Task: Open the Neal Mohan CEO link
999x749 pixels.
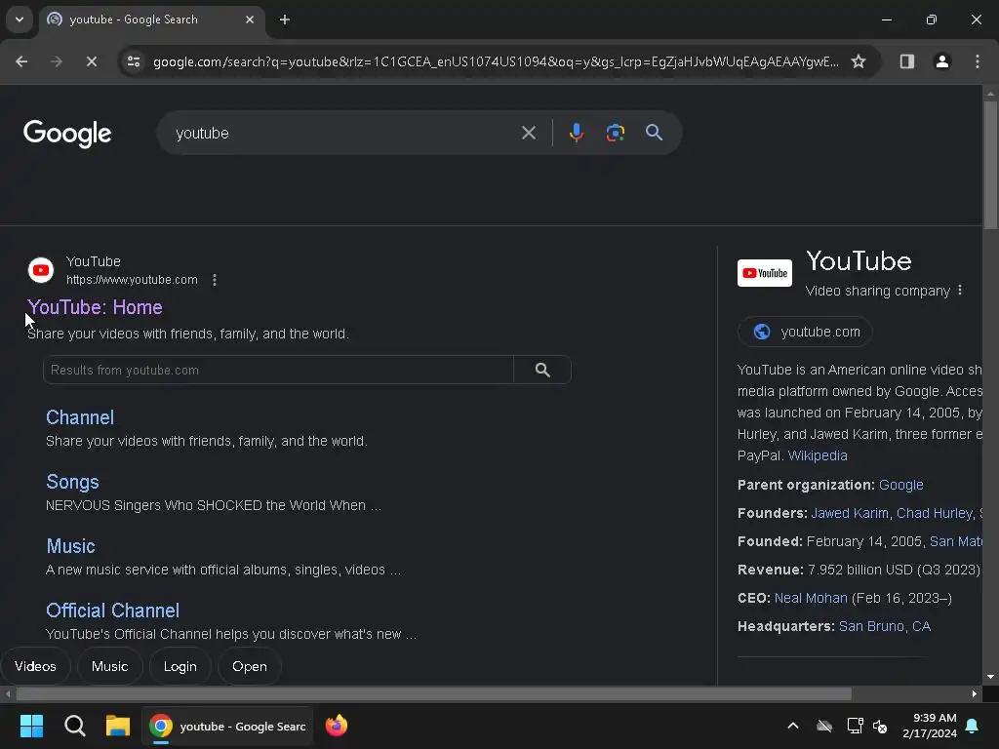Action: pyautogui.click(x=811, y=599)
